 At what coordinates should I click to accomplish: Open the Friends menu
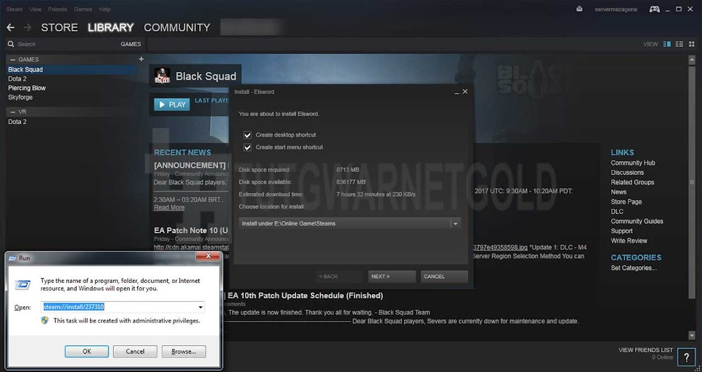[57, 10]
